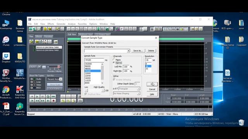Toggle the loop preview button in Files panel
Screen dimensions: 248x139
pyautogui.click(x=44, y=67)
